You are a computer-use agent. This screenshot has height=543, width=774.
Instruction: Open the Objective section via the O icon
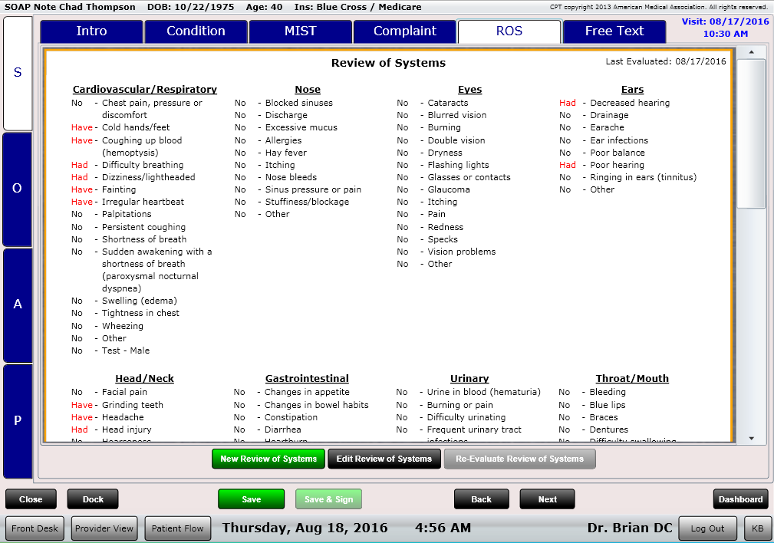17,188
